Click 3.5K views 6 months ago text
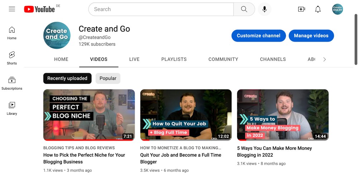Screen dimensions: 358x184 coord(164,170)
